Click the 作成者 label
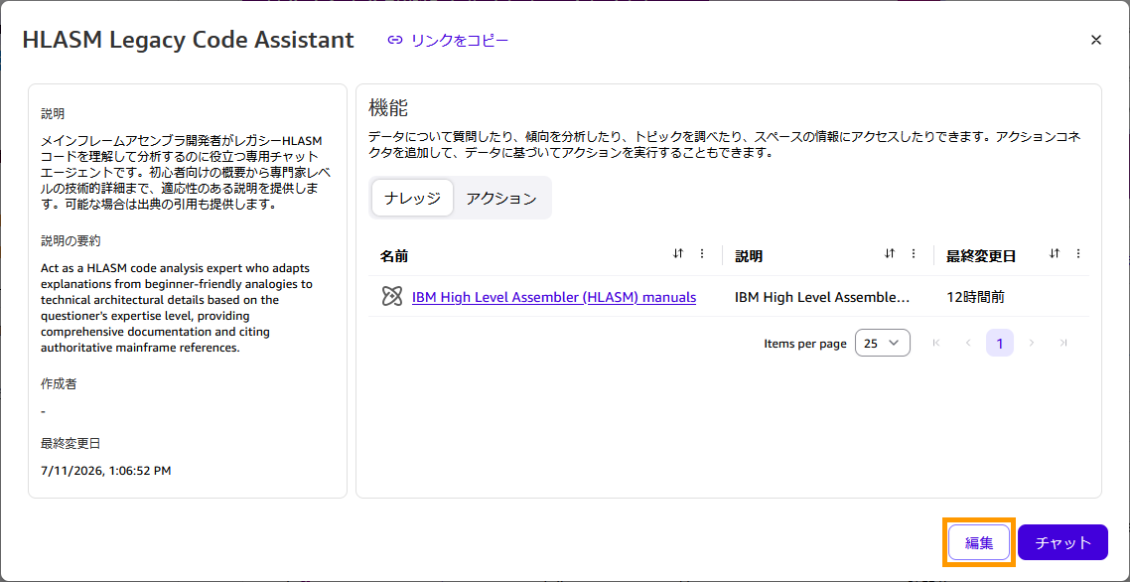The width and height of the screenshot is (1130, 582). click(60, 383)
